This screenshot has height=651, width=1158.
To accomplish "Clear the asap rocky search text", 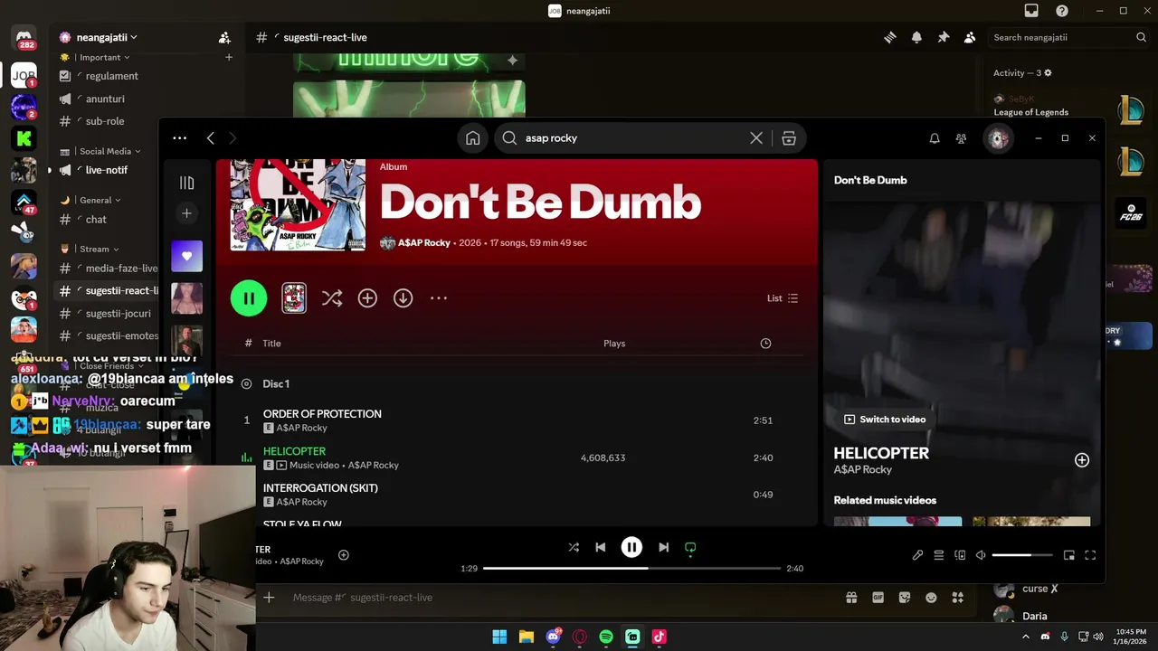I will [x=756, y=138].
